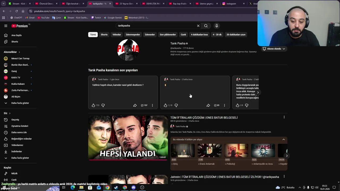Open the 81 comments on second post
The height and width of the screenshot is (191, 340).
[x=217, y=105]
